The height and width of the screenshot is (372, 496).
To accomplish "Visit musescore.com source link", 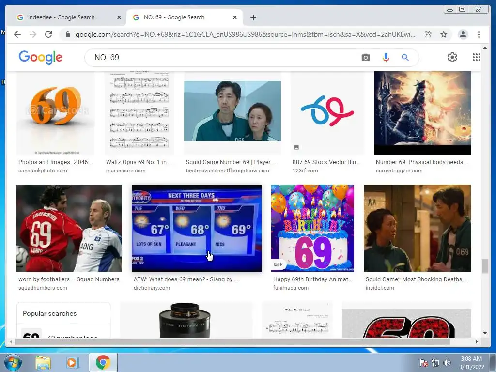I will click(125, 170).
